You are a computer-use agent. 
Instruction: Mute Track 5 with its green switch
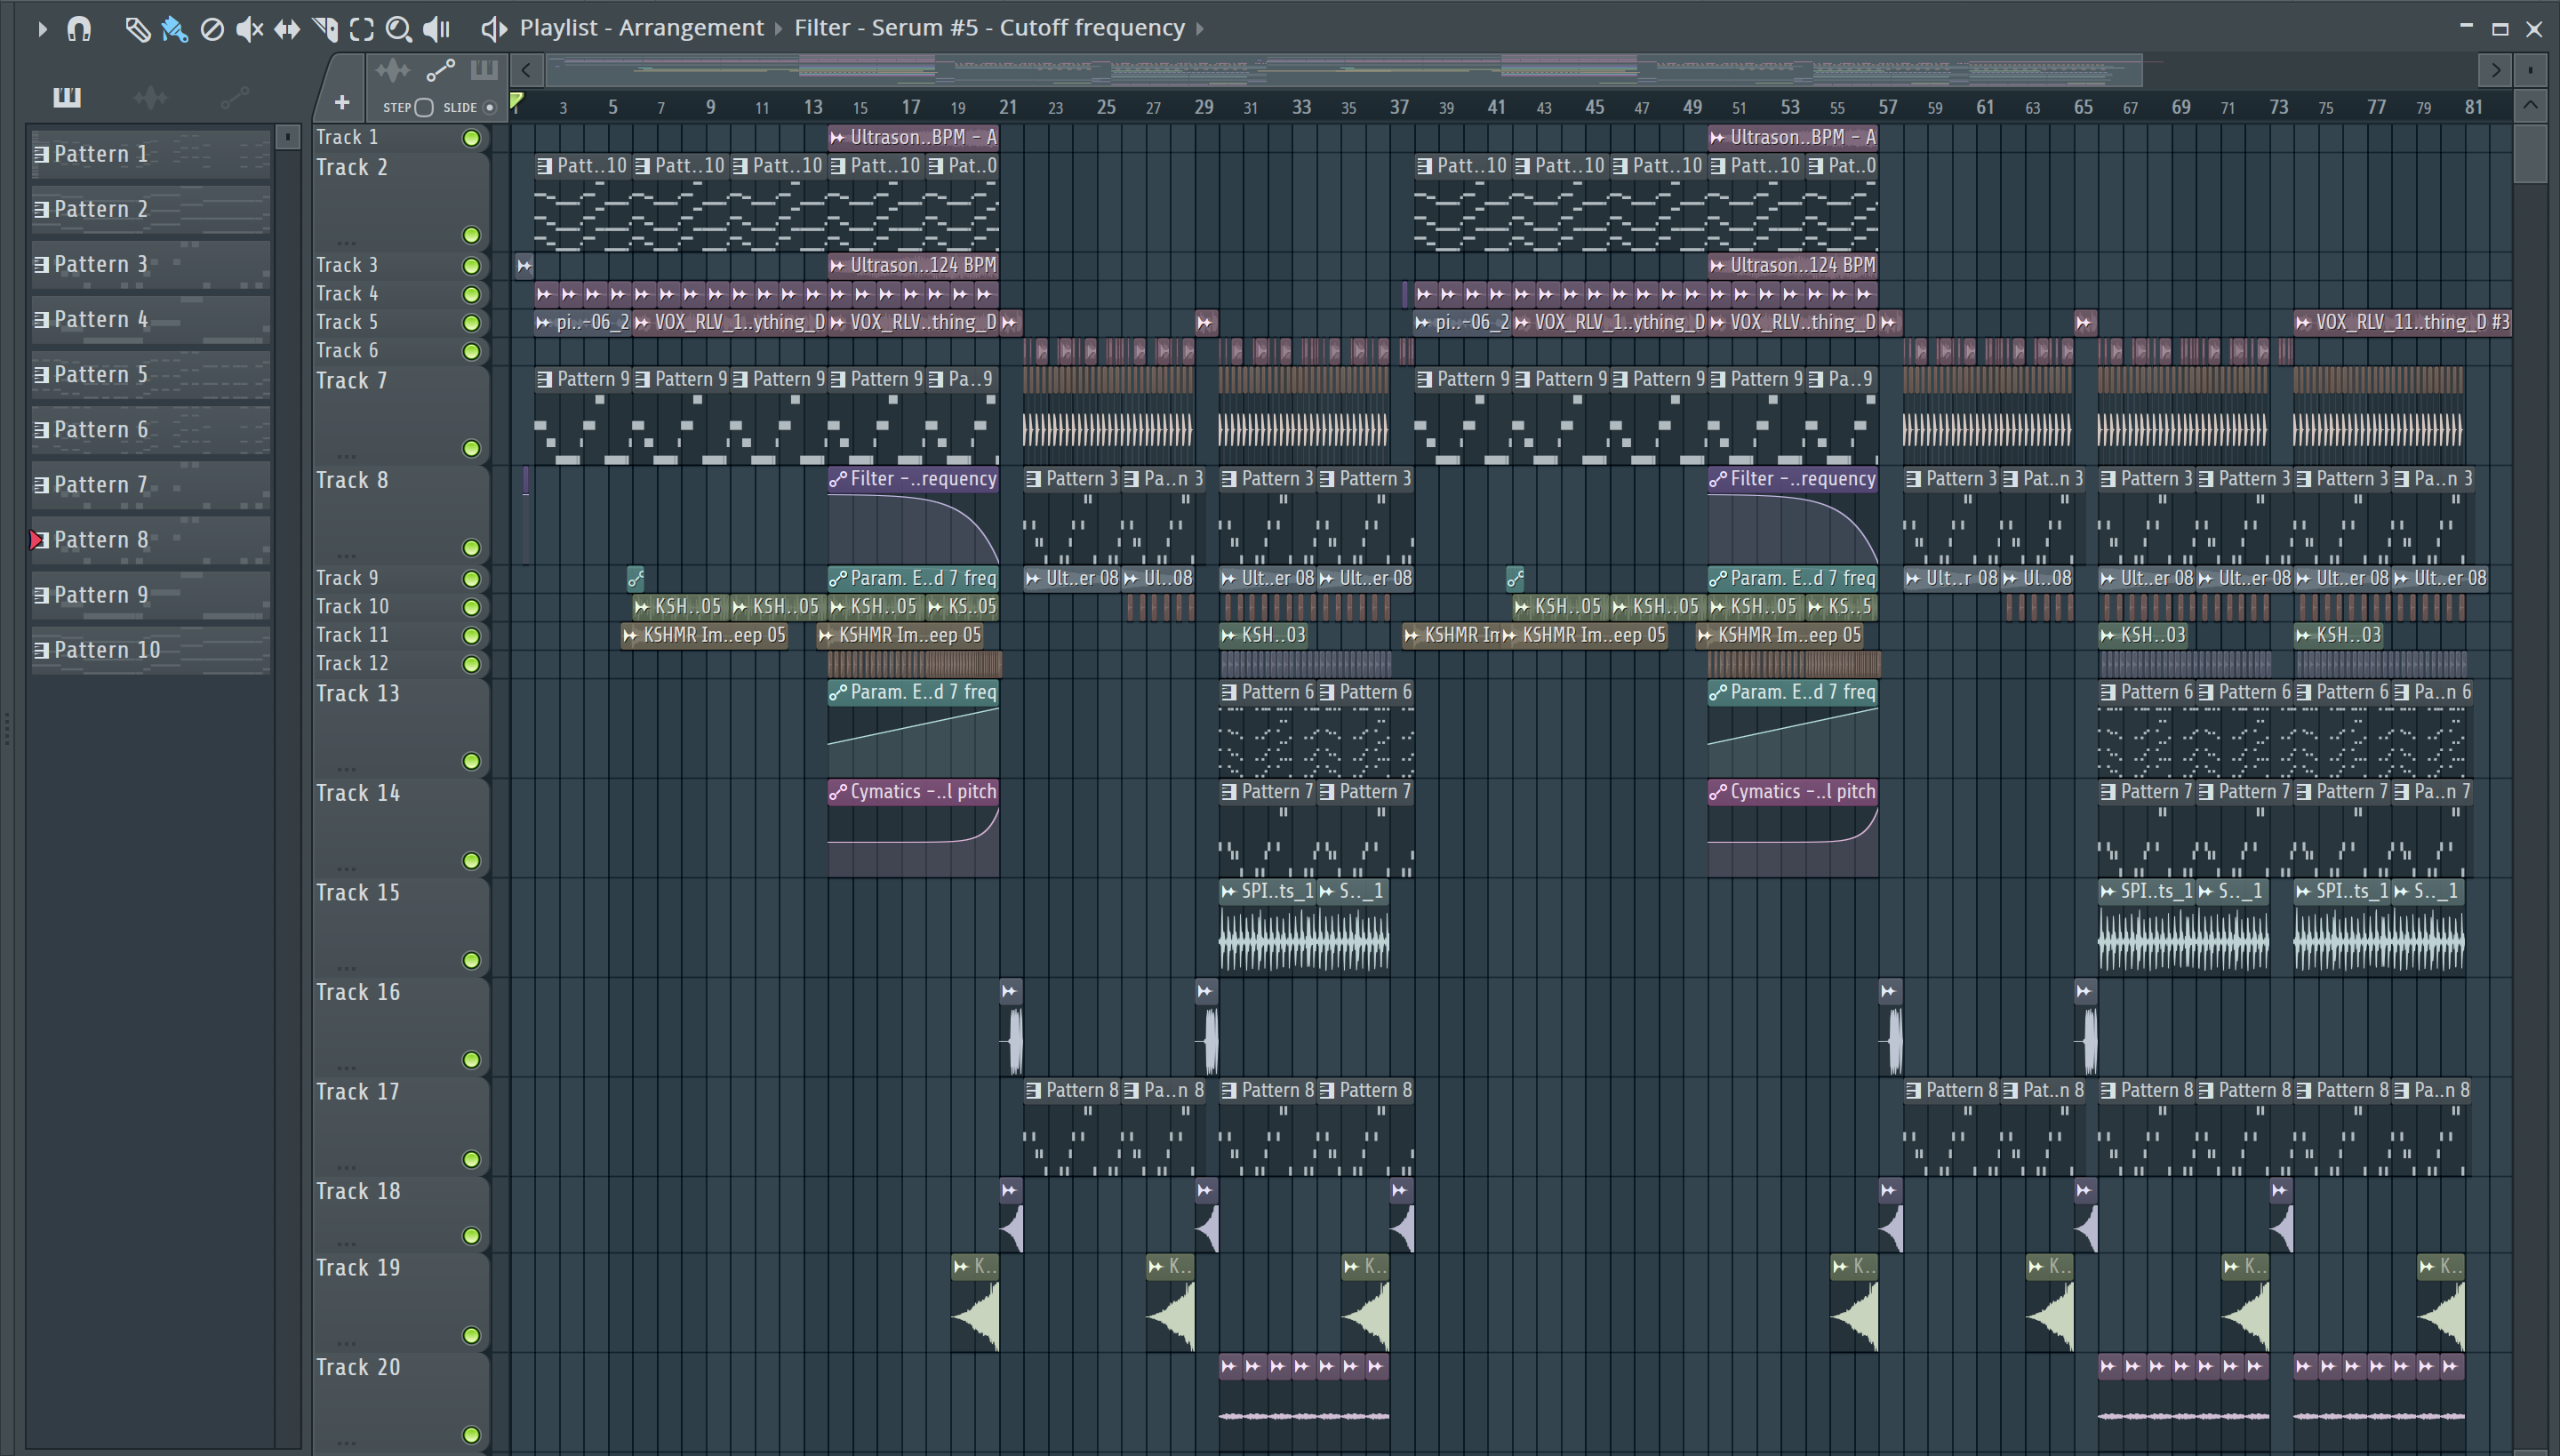[471, 323]
